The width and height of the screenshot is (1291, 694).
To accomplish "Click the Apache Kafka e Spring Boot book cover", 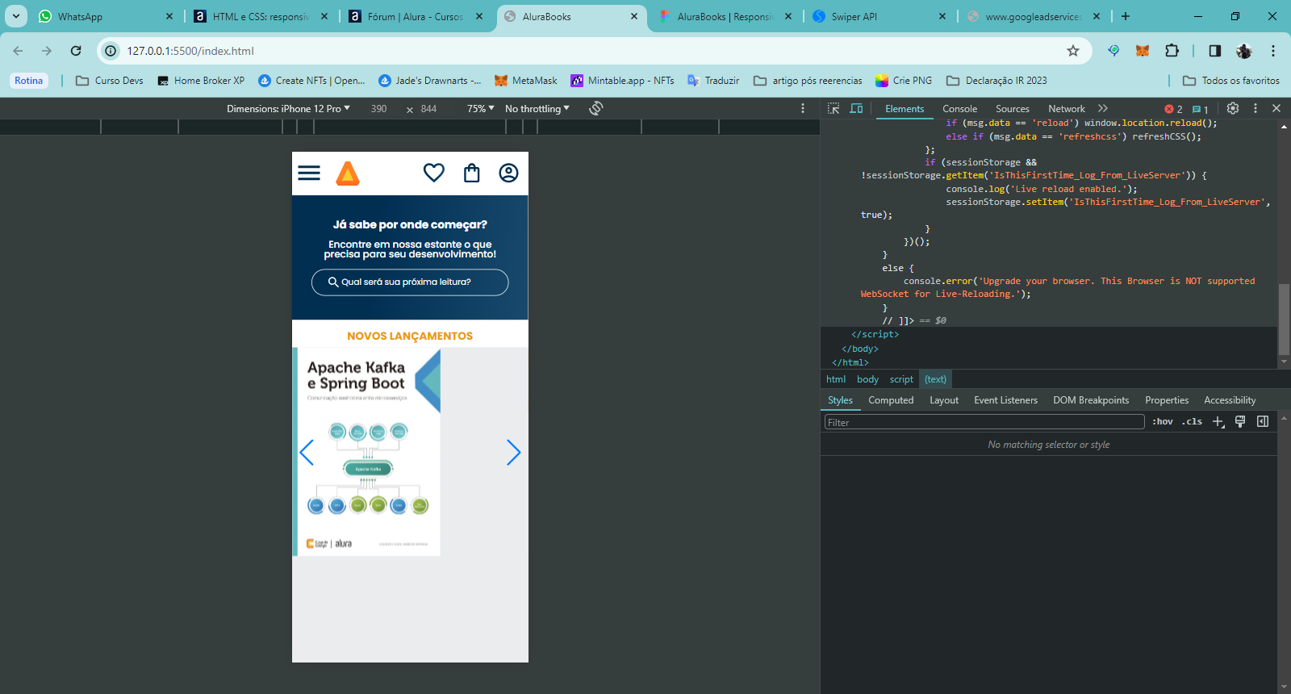I will click(366, 452).
